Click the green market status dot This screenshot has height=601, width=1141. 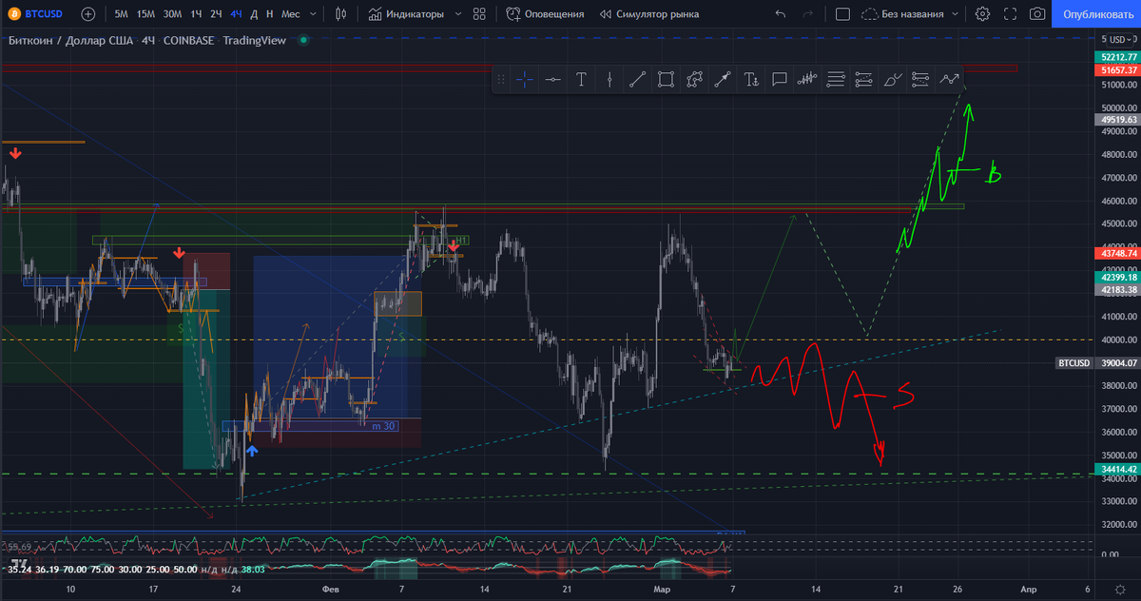tap(303, 41)
